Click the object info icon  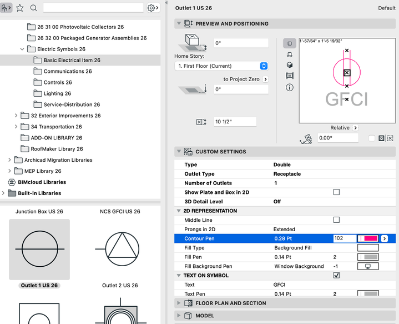[x=289, y=87]
